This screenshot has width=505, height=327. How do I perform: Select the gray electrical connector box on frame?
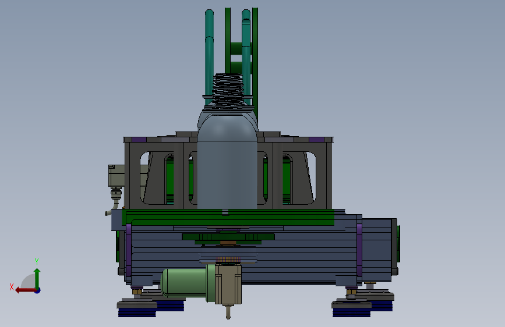(116, 176)
